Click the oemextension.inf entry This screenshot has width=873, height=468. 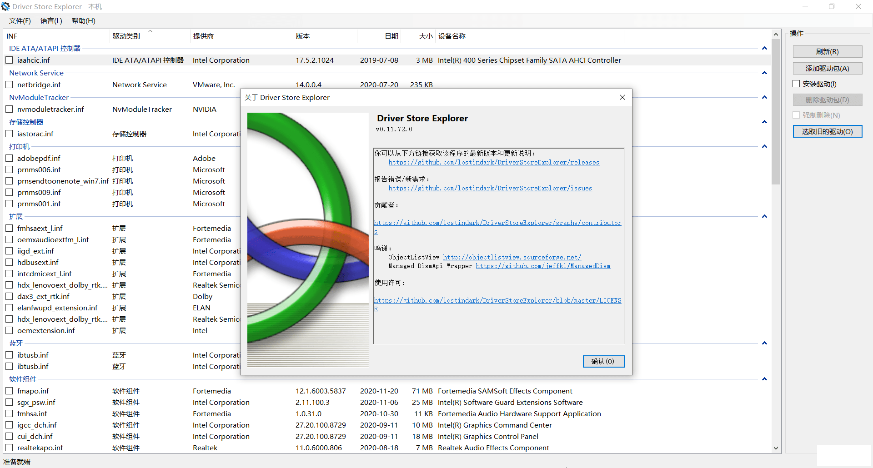[x=46, y=330]
